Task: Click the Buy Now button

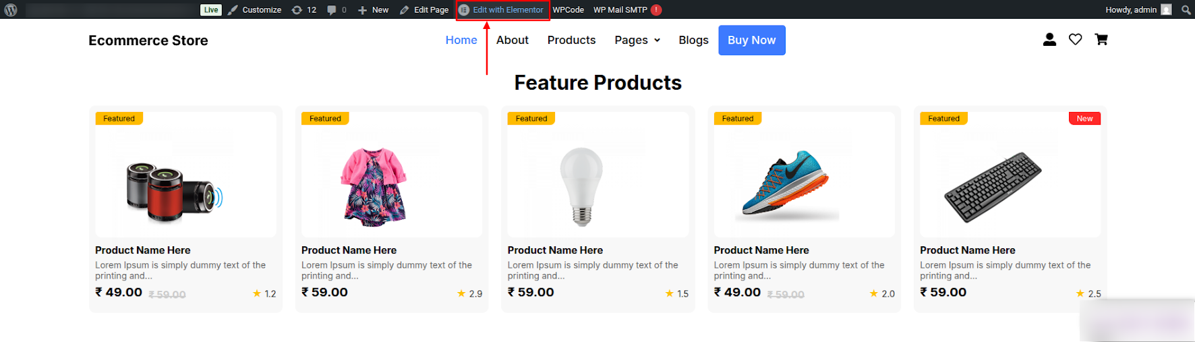Action: 752,40
